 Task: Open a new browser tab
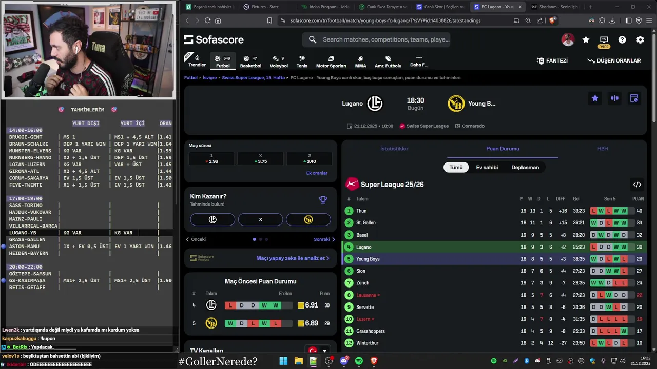[590, 7]
